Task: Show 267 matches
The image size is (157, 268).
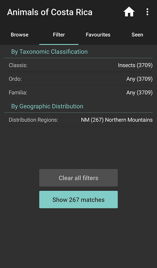Action: tap(78, 200)
